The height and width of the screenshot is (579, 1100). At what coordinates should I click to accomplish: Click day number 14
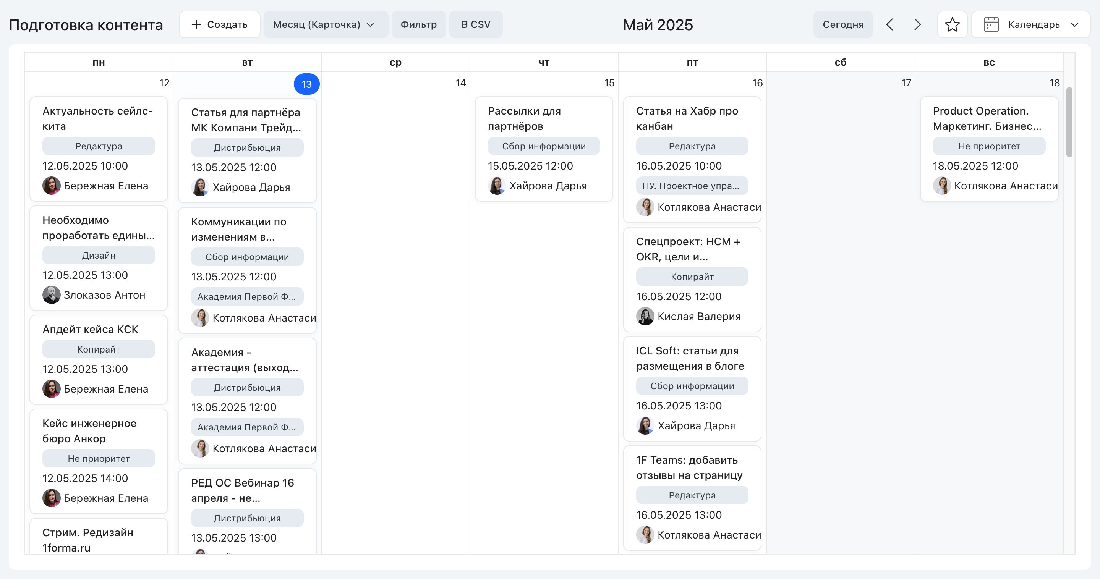click(460, 83)
